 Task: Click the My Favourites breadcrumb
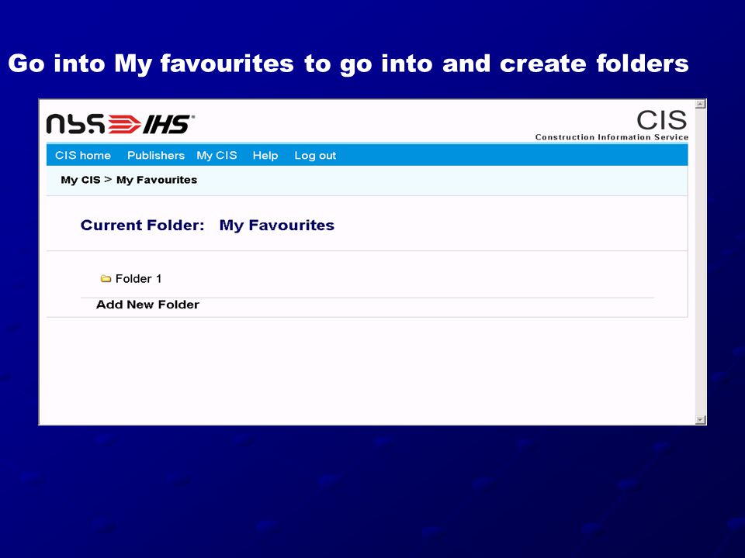tap(157, 180)
